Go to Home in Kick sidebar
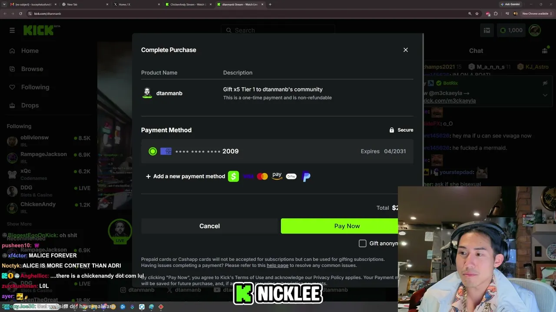This screenshot has height=312, width=556. (x=30, y=51)
